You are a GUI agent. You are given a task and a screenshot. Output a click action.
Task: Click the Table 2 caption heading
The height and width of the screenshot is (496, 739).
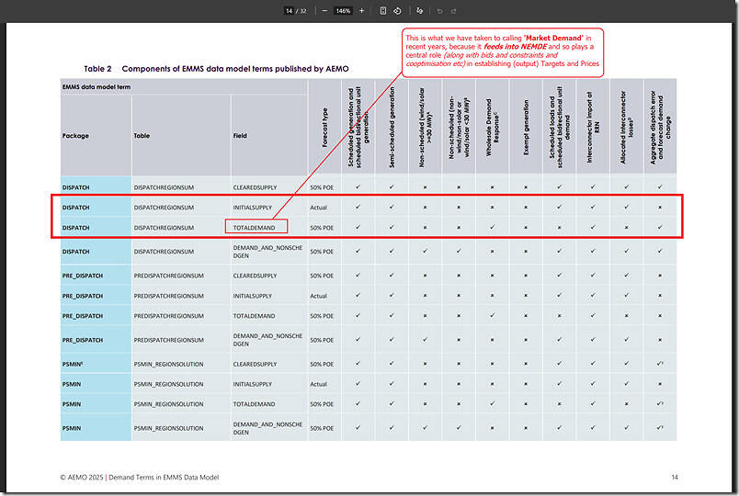[x=215, y=69]
